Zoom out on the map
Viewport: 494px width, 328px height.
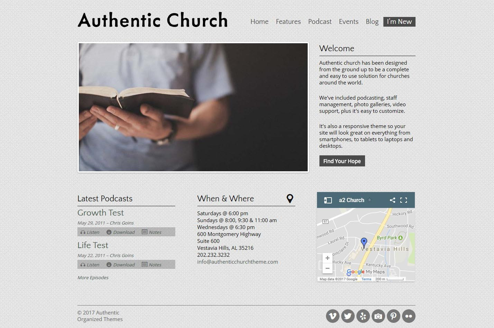click(x=327, y=268)
